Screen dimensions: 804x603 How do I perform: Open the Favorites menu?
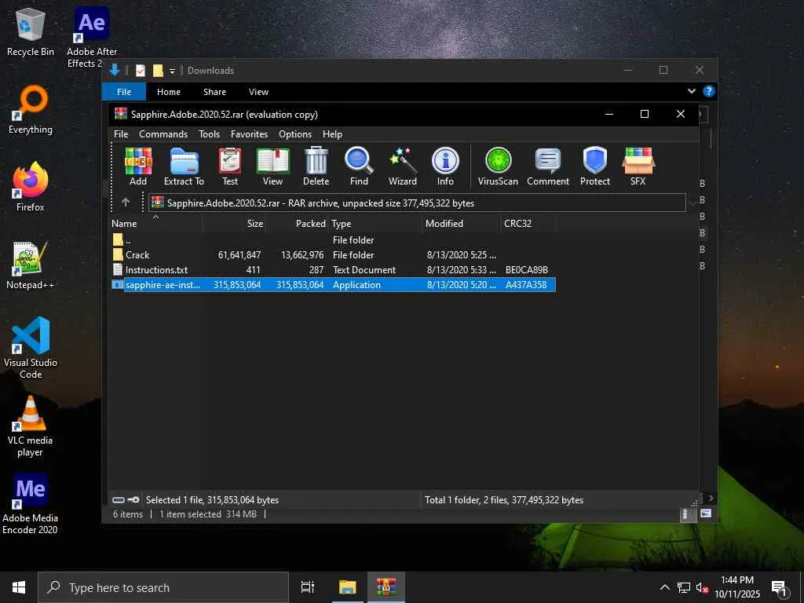point(249,133)
